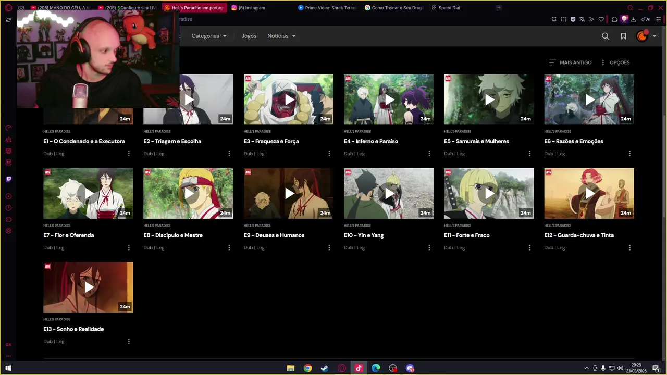This screenshot has height=375, width=667.
Task: Open more options for E7 episode
Action: (129, 248)
